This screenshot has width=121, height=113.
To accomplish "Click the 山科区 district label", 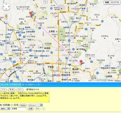I will click(109, 76).
